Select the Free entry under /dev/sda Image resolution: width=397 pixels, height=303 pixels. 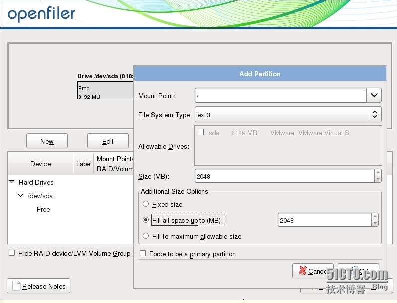(x=43, y=209)
